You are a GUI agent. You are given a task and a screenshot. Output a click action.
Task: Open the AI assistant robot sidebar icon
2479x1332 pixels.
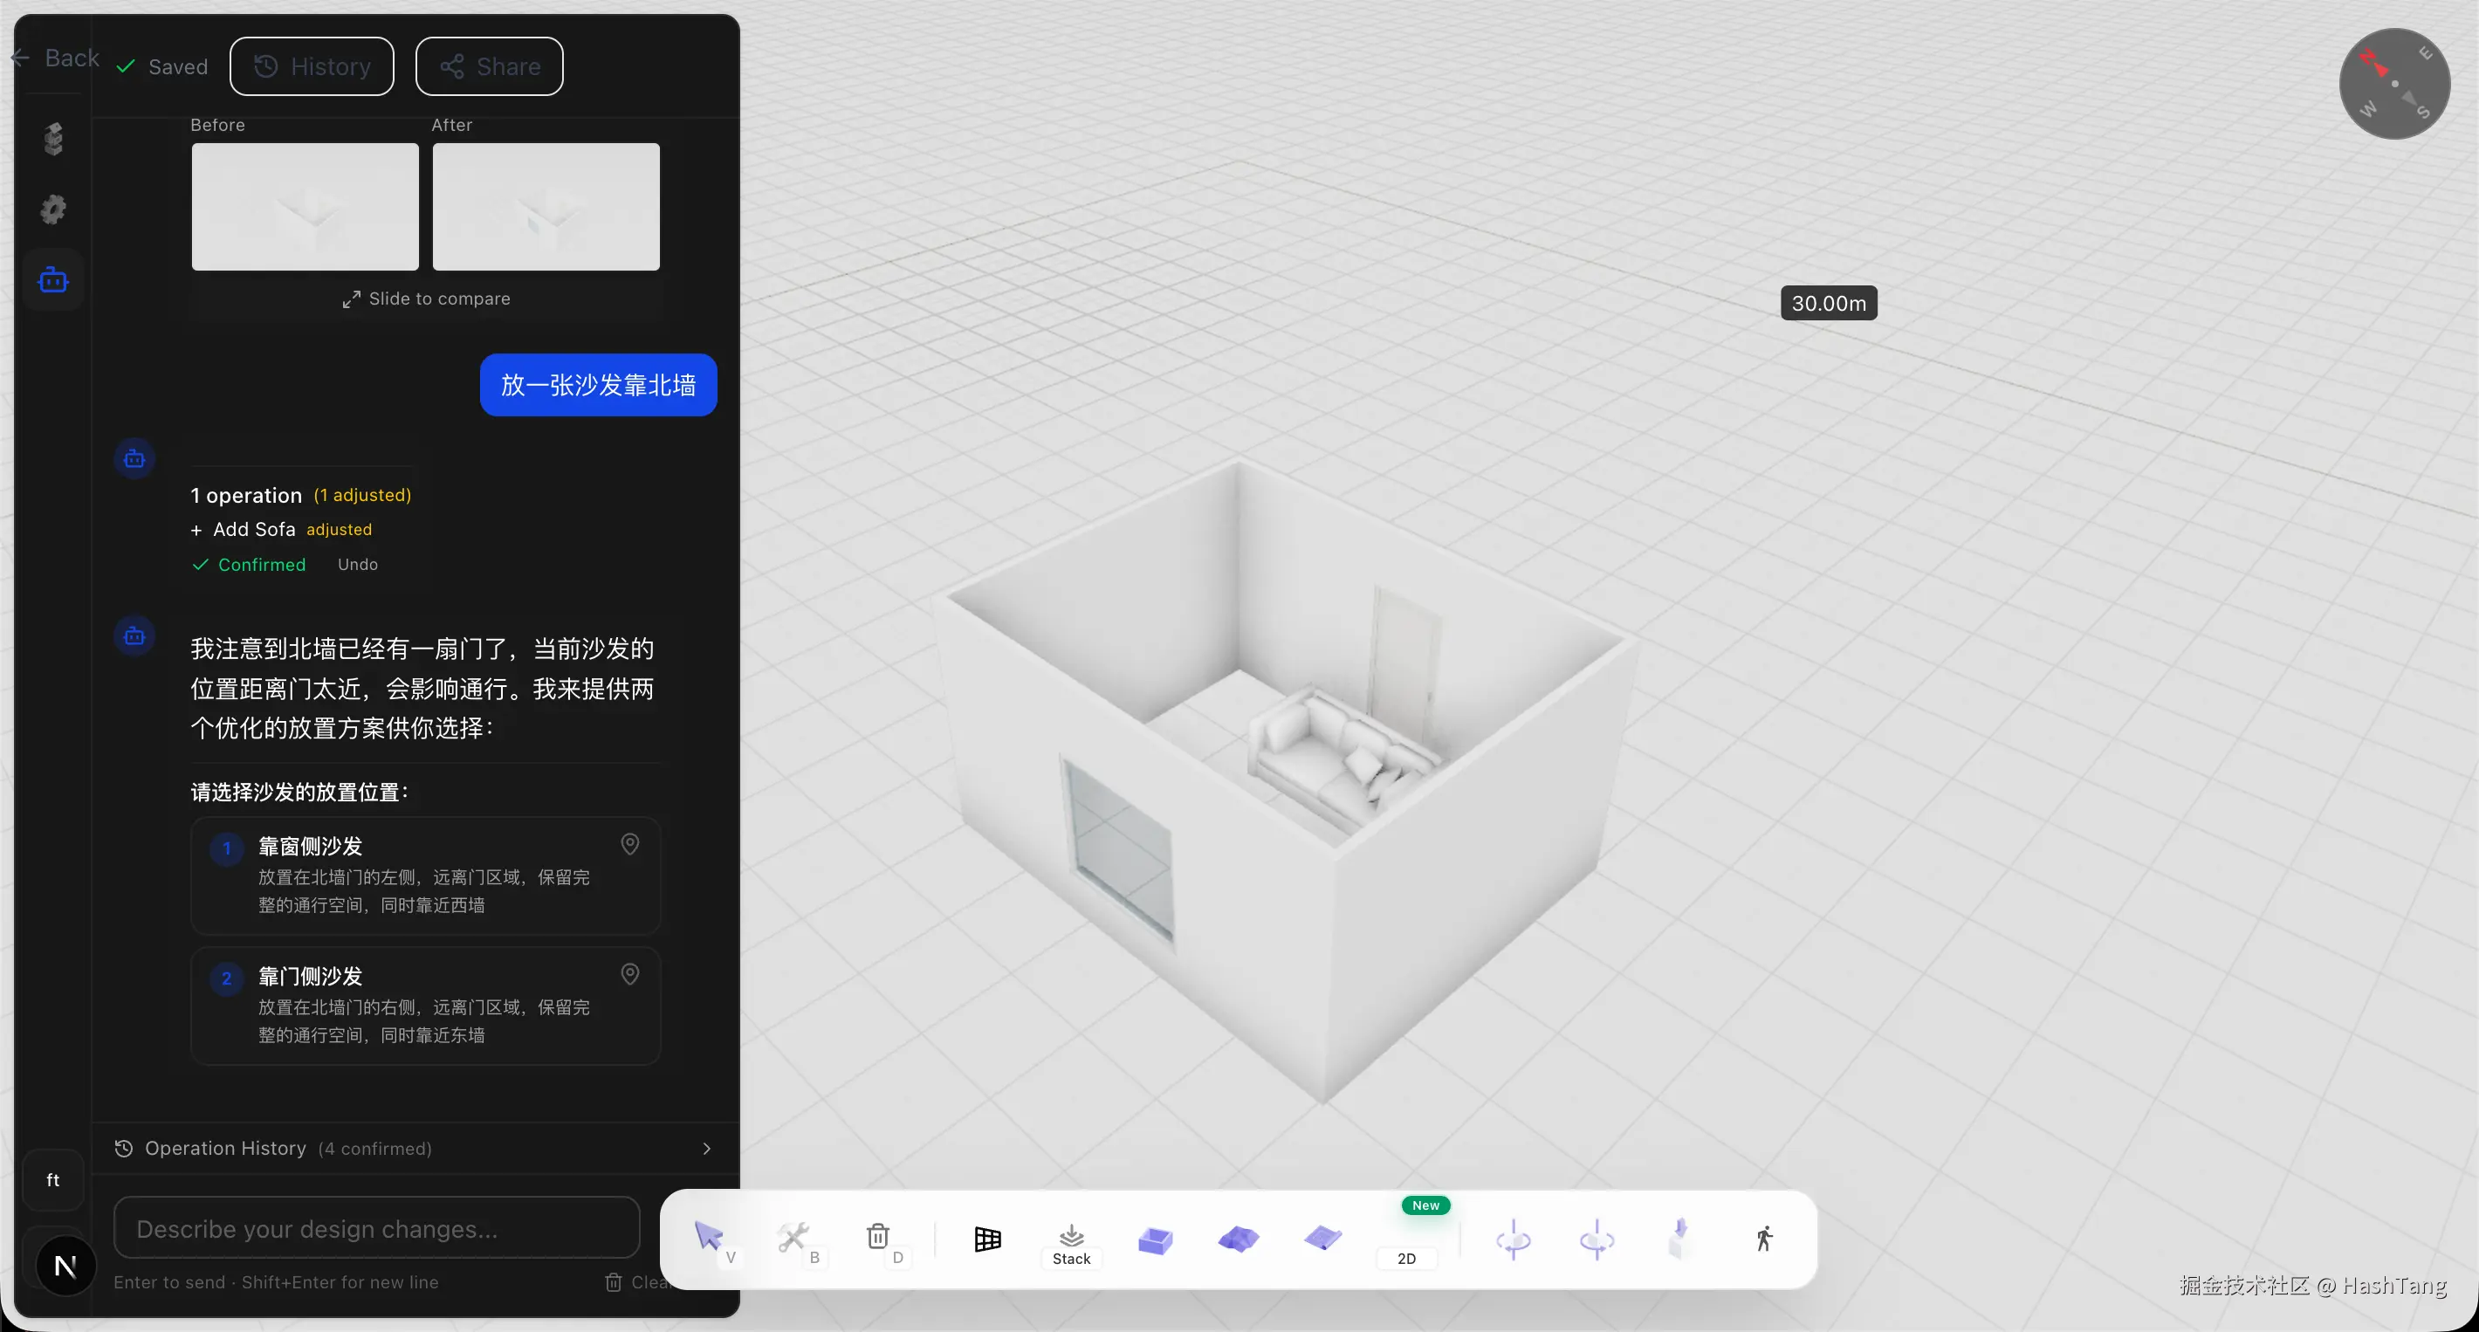pos(53,280)
